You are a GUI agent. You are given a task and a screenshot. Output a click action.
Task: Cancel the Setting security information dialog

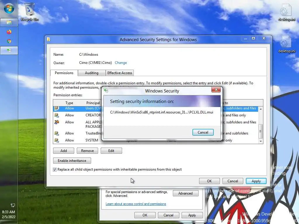click(203, 132)
